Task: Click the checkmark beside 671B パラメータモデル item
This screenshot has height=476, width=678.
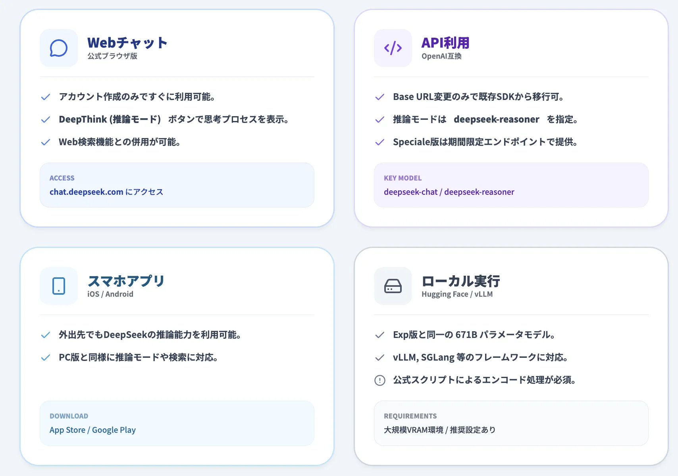Action: pos(379,334)
